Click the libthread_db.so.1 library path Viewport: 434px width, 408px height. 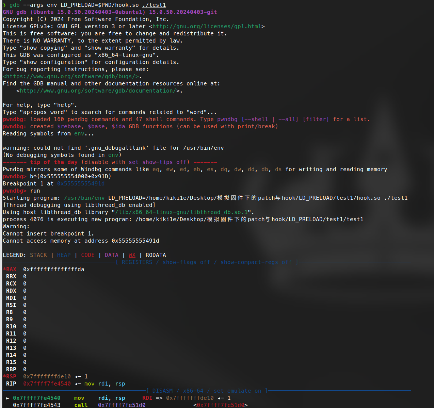[181, 212]
